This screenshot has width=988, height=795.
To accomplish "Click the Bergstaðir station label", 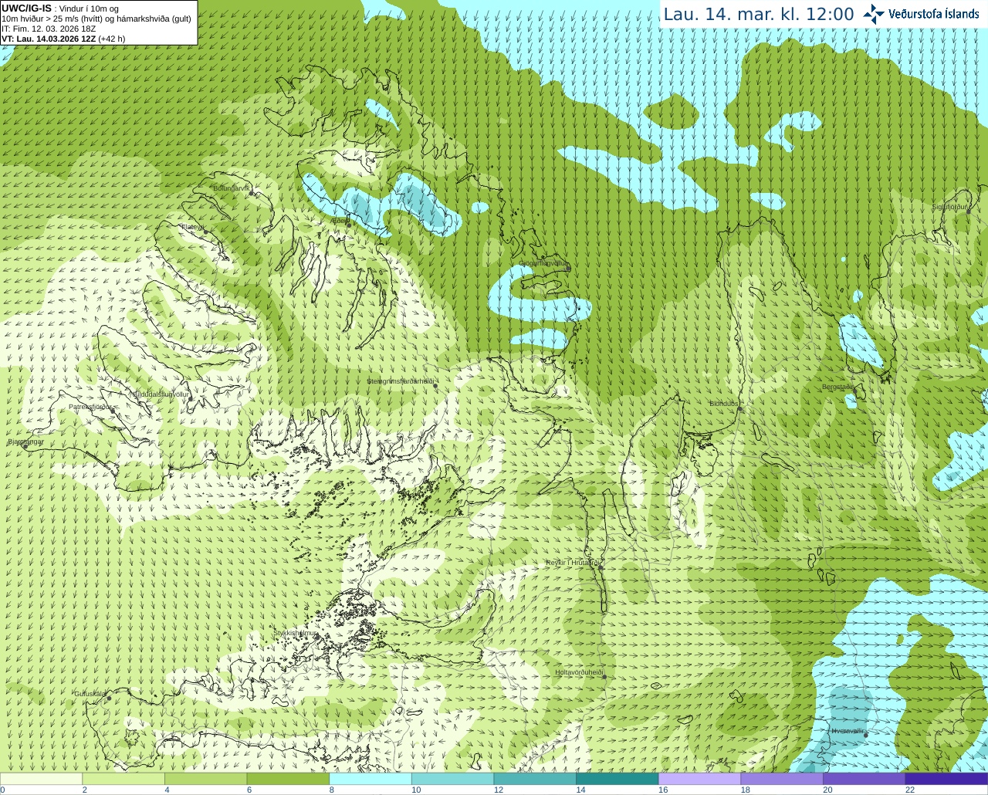I will coord(838,387).
